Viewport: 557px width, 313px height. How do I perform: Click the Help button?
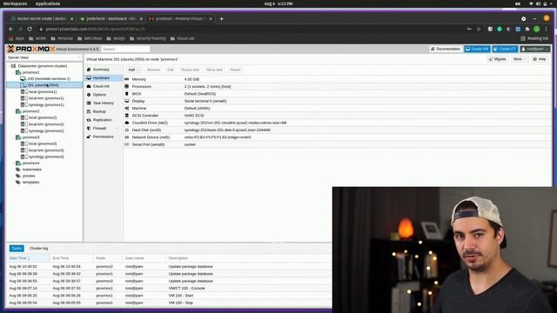pos(540,59)
